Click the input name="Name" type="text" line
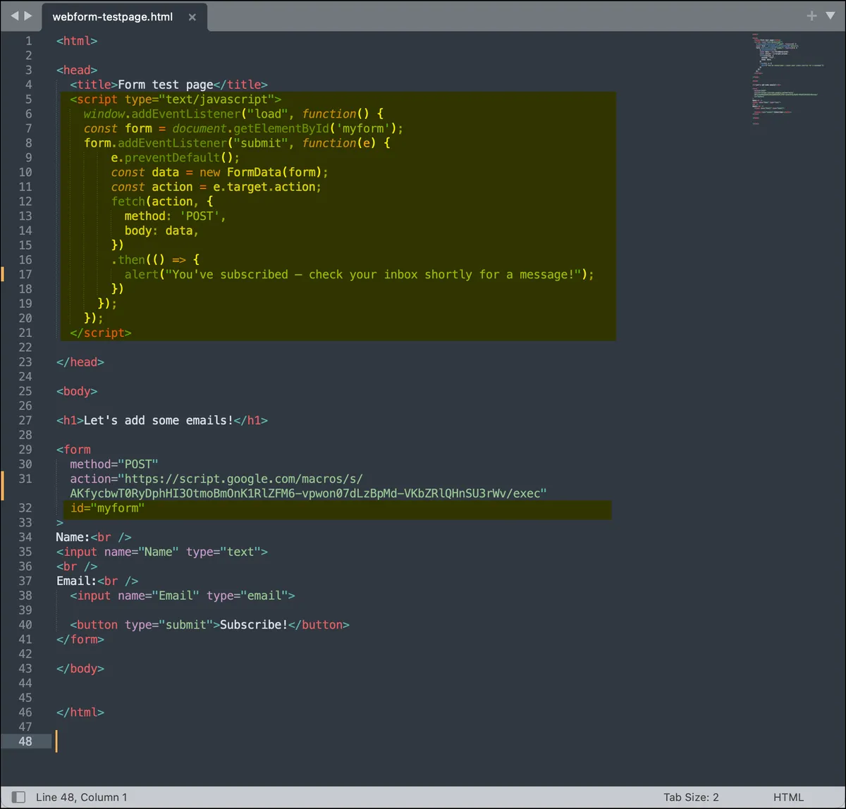The image size is (846, 809). click(x=162, y=552)
